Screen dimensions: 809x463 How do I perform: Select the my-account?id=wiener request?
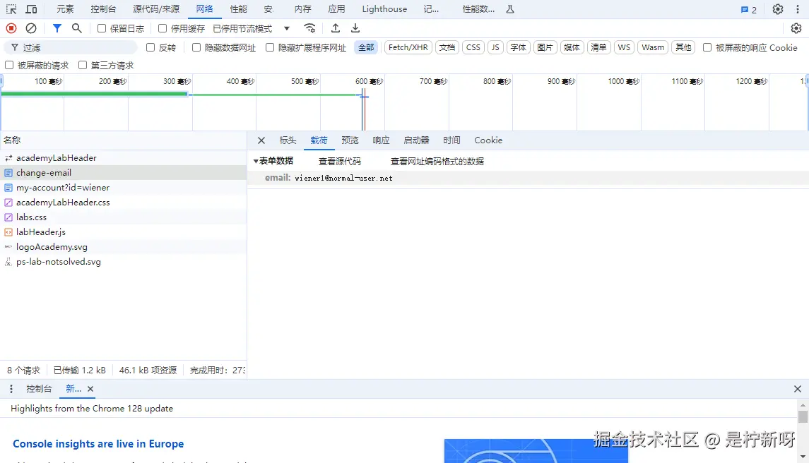(124, 188)
